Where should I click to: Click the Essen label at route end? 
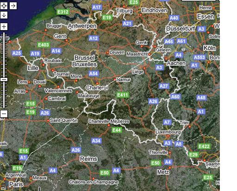point(206,17)
